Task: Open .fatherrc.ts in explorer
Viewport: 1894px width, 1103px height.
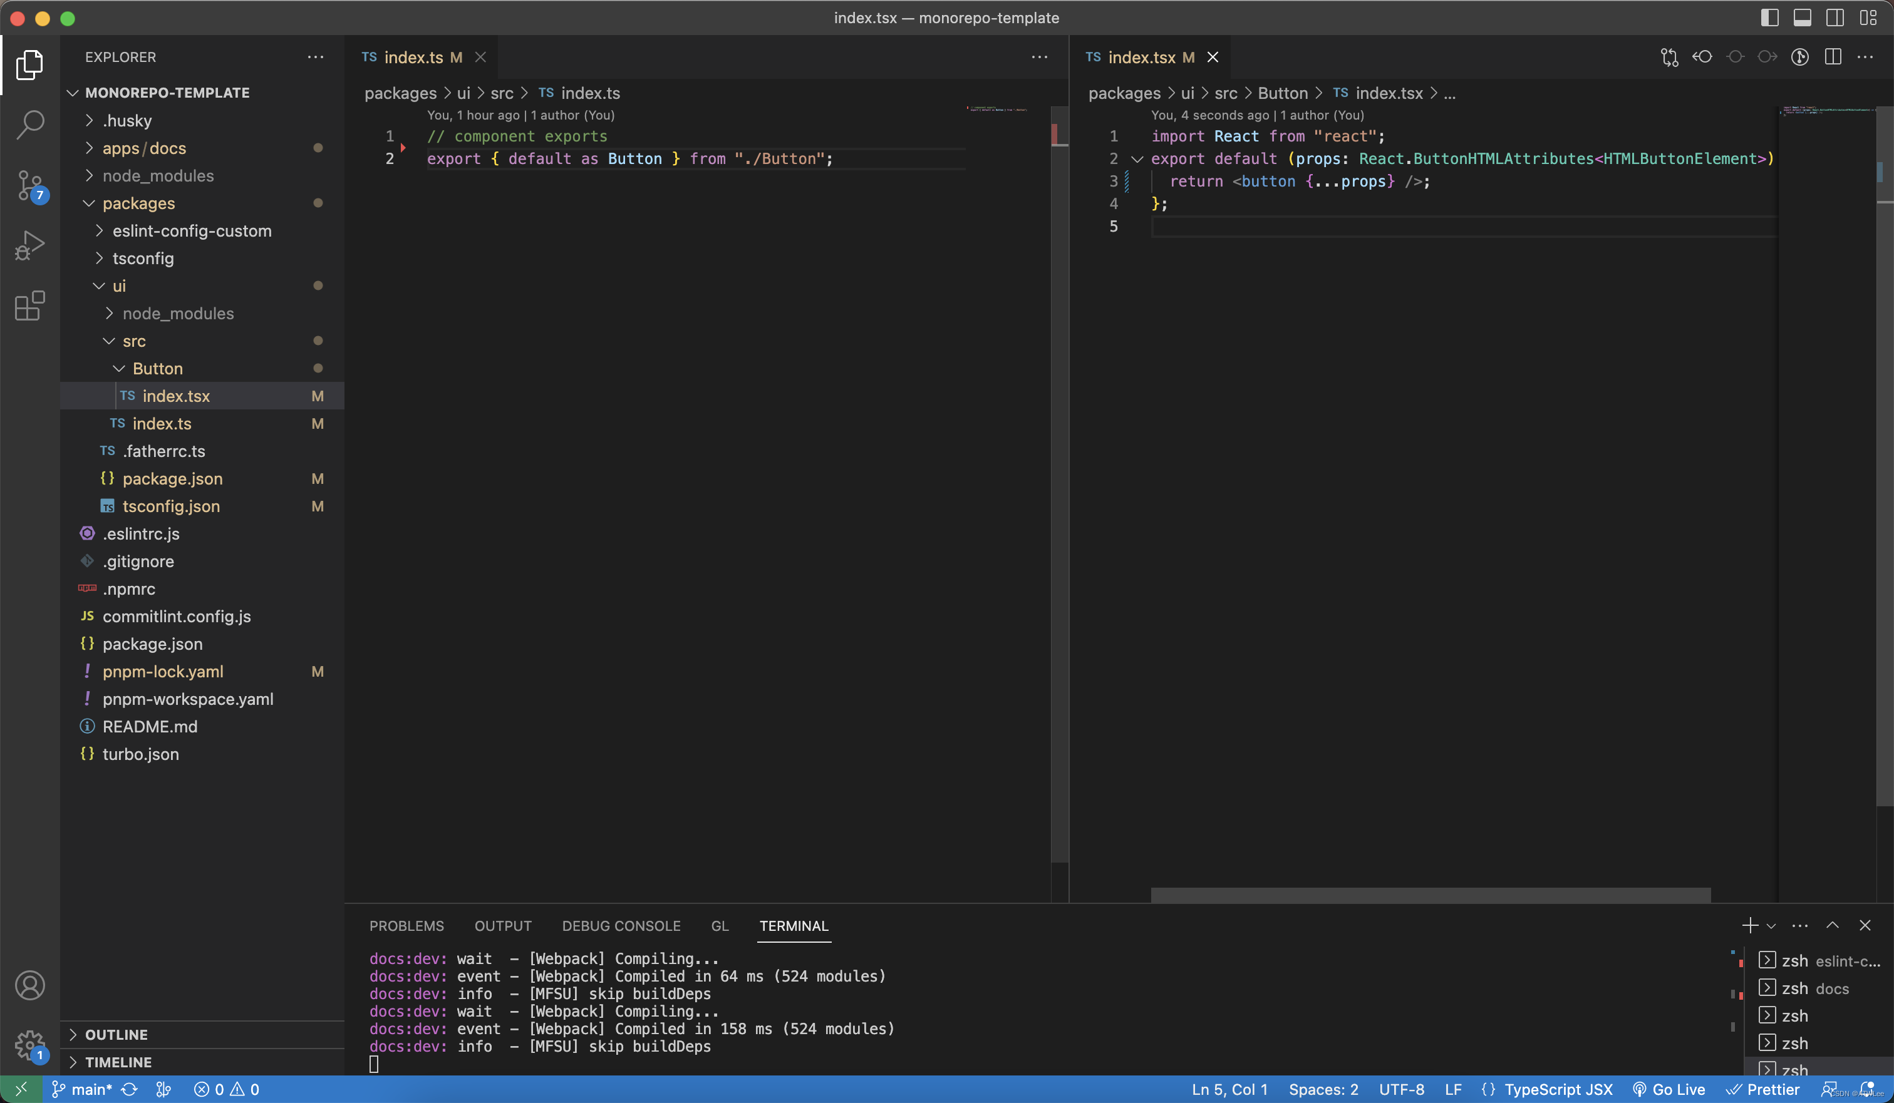Action: pos(202,451)
